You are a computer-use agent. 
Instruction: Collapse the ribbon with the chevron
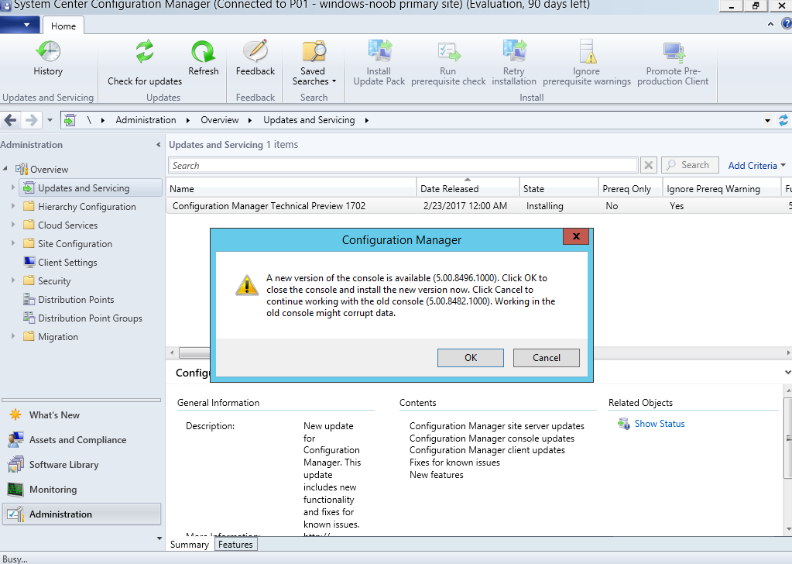[770, 24]
